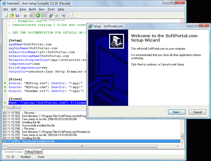Toggle breakpoint dot on the Icons Name line

[5, 103]
